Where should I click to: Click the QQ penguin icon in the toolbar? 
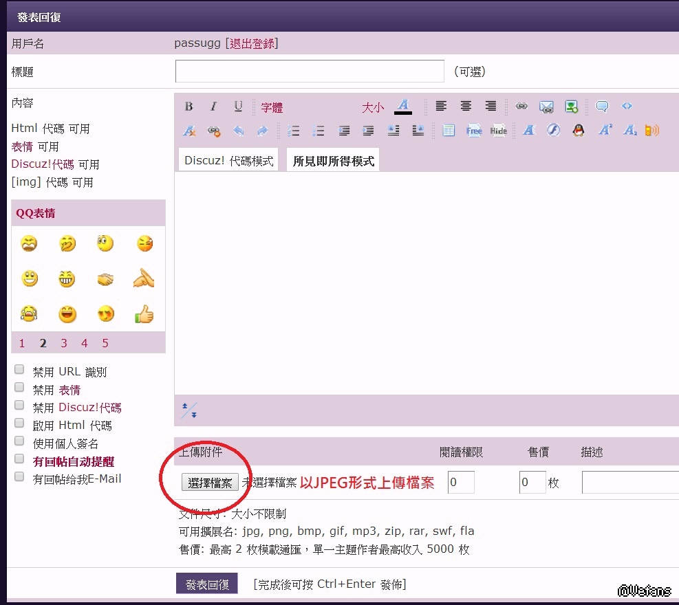[579, 131]
